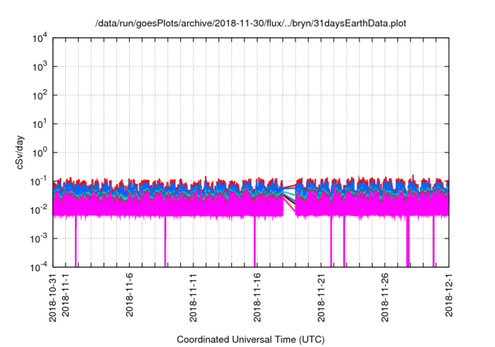Image resolution: width=495 pixels, height=347 pixels.
Task: Click the 2018-11-16 date label
Action: pyautogui.click(x=258, y=298)
